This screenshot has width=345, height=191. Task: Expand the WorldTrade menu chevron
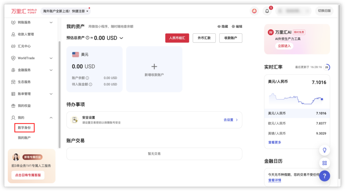[51, 58]
